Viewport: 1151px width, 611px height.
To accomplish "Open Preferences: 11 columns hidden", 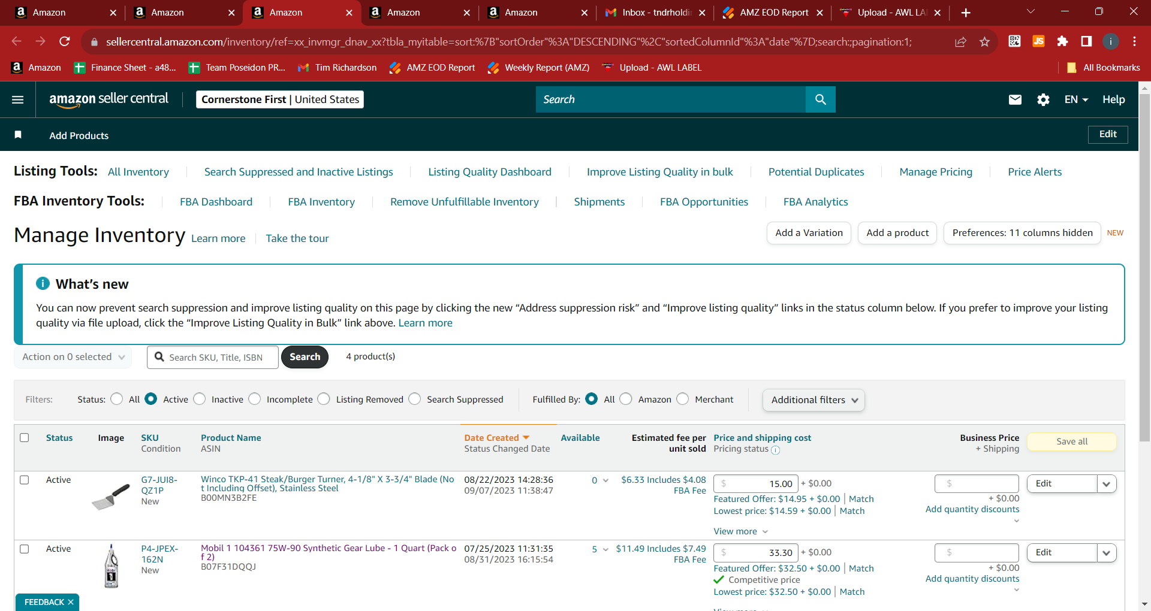I will click(1022, 233).
